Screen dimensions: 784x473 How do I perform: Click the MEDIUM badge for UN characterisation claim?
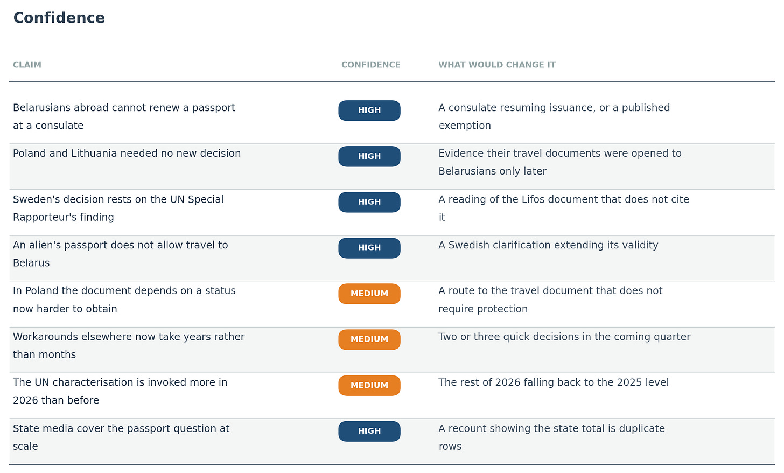click(x=369, y=385)
